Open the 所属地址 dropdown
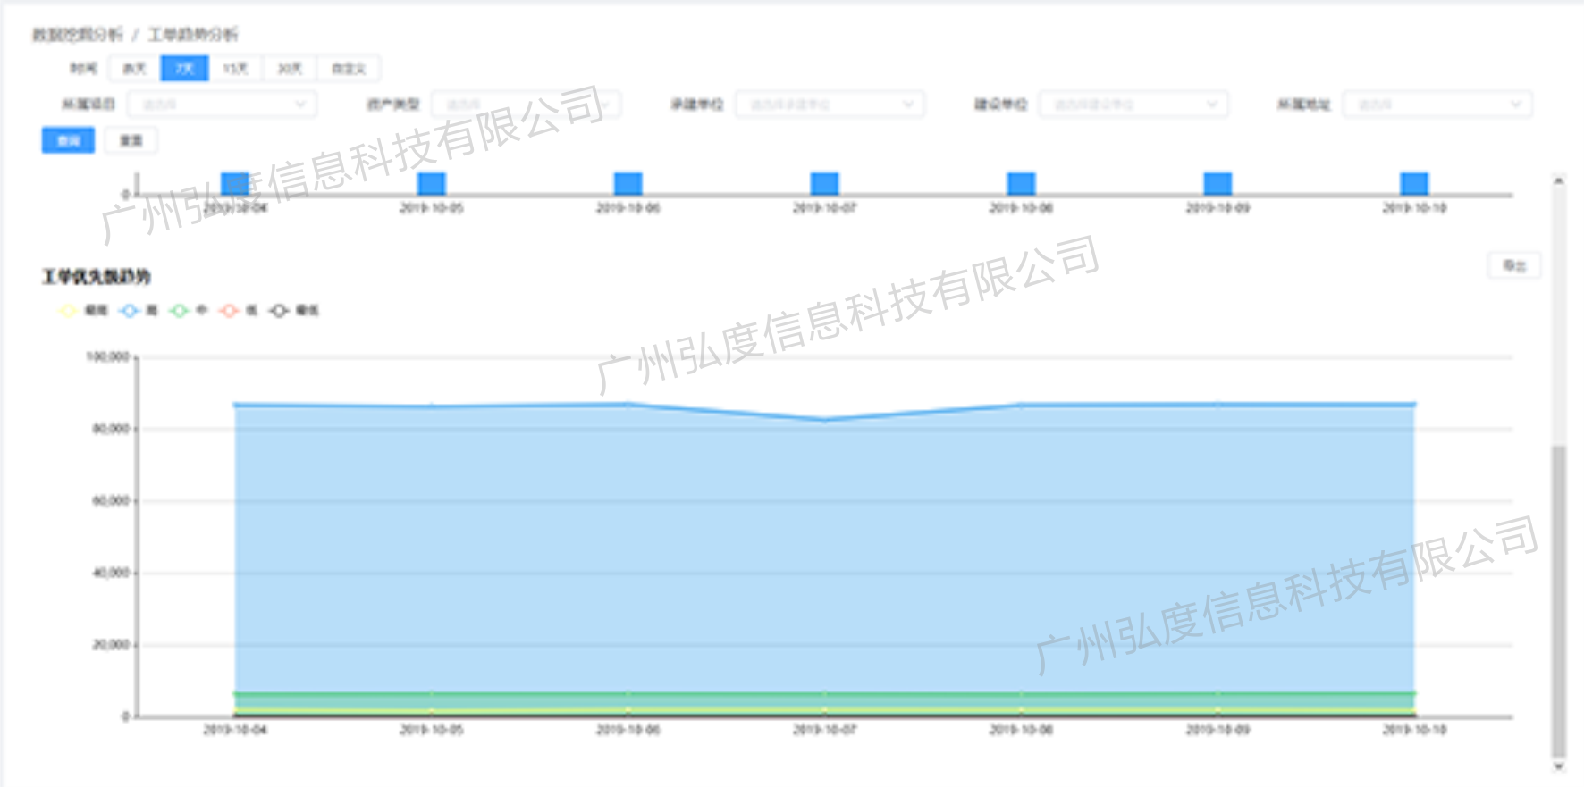Viewport: 1584px width, 787px height. (1437, 105)
